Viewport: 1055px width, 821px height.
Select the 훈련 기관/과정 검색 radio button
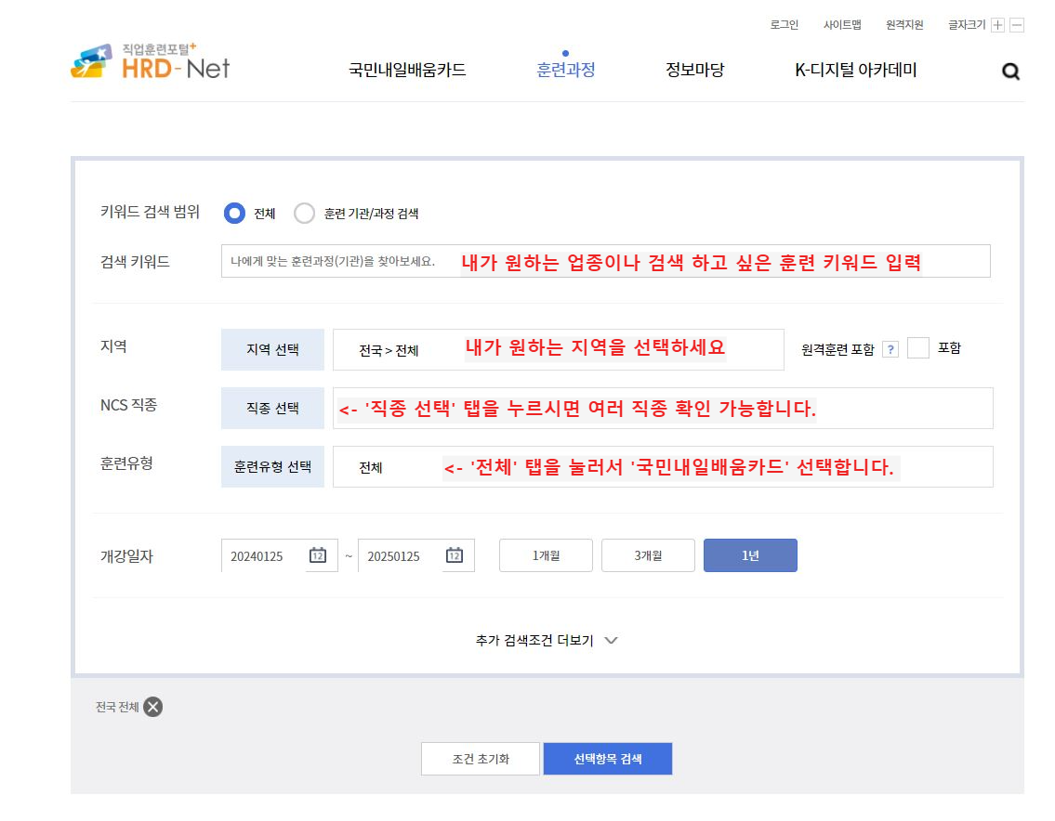(305, 213)
